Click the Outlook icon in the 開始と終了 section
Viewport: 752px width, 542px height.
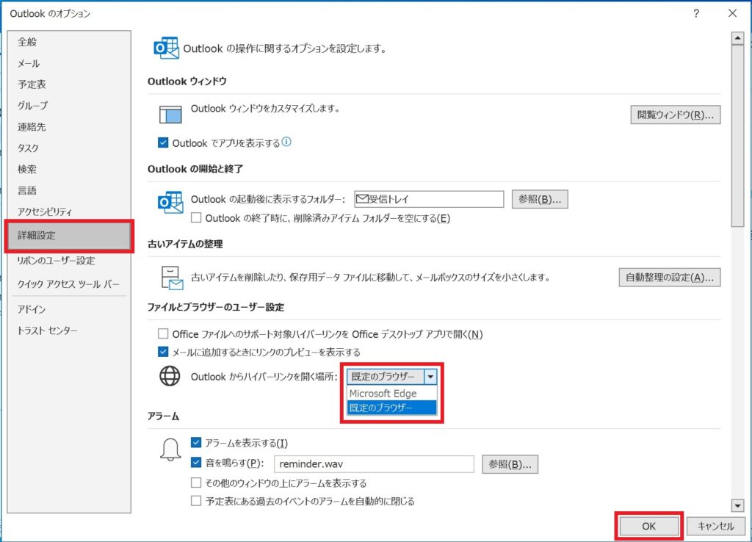170,203
